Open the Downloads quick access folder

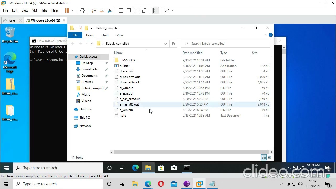(89, 69)
